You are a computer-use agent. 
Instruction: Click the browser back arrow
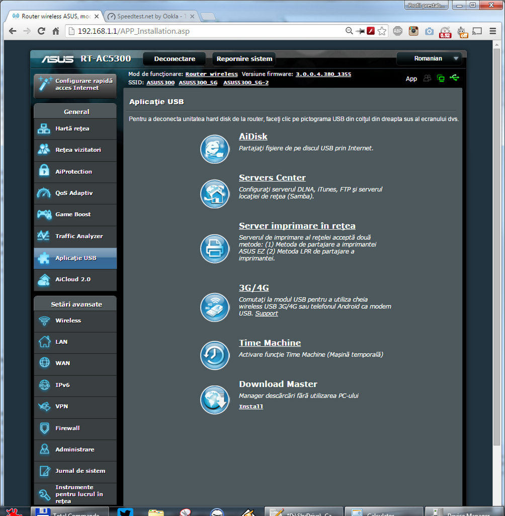[13, 31]
